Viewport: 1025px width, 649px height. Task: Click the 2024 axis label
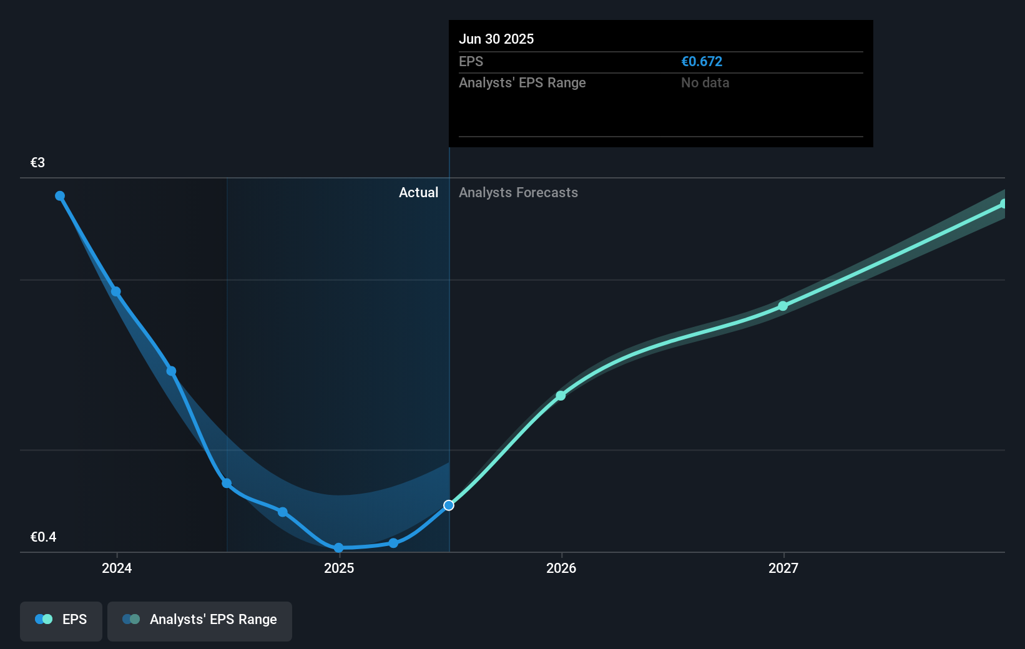point(117,568)
